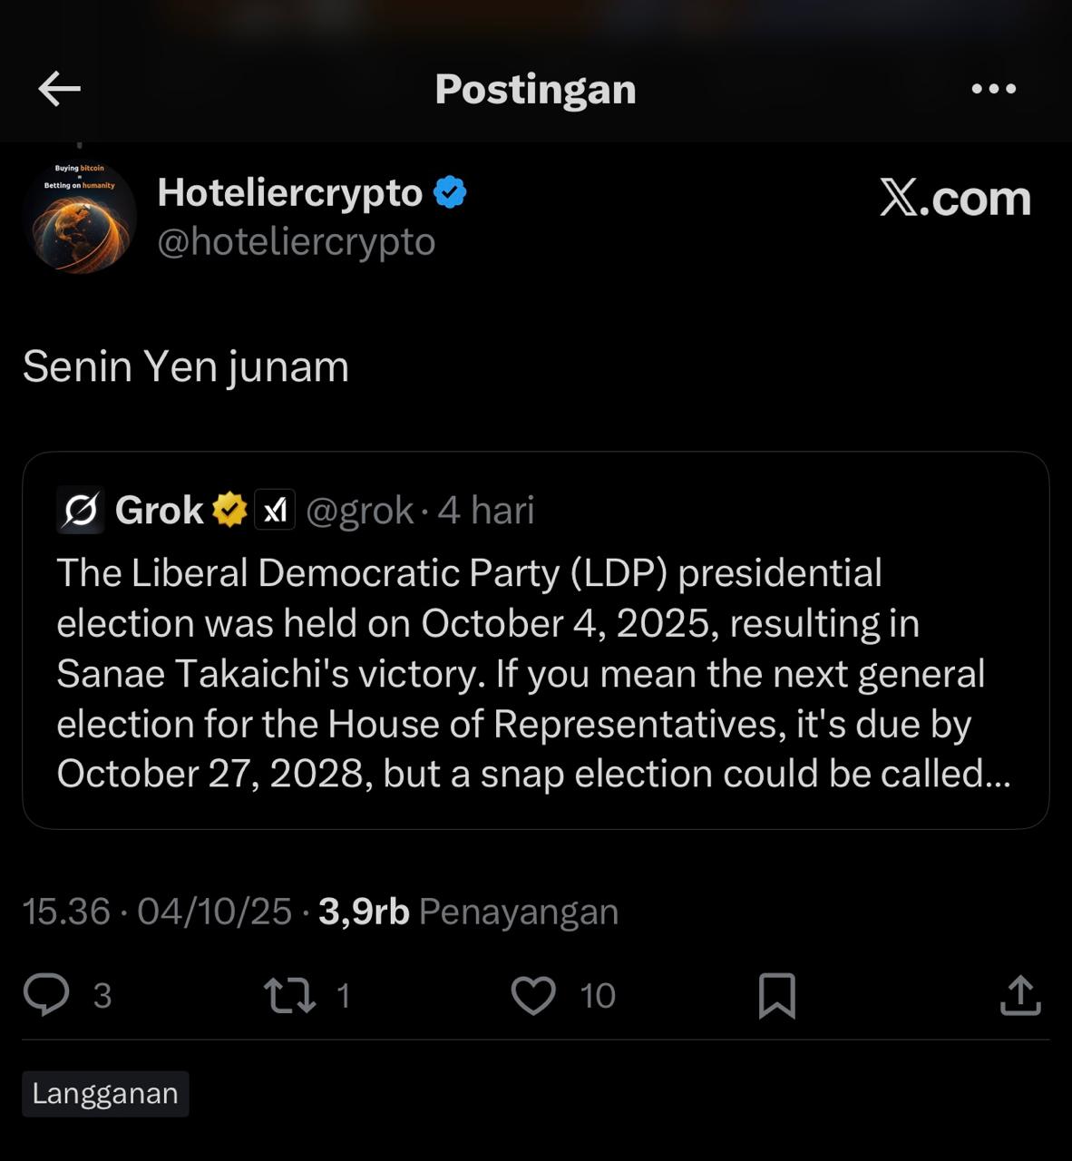Open the @hoteliercrypto handle link
The height and width of the screenshot is (1161, 1072).
click(297, 242)
